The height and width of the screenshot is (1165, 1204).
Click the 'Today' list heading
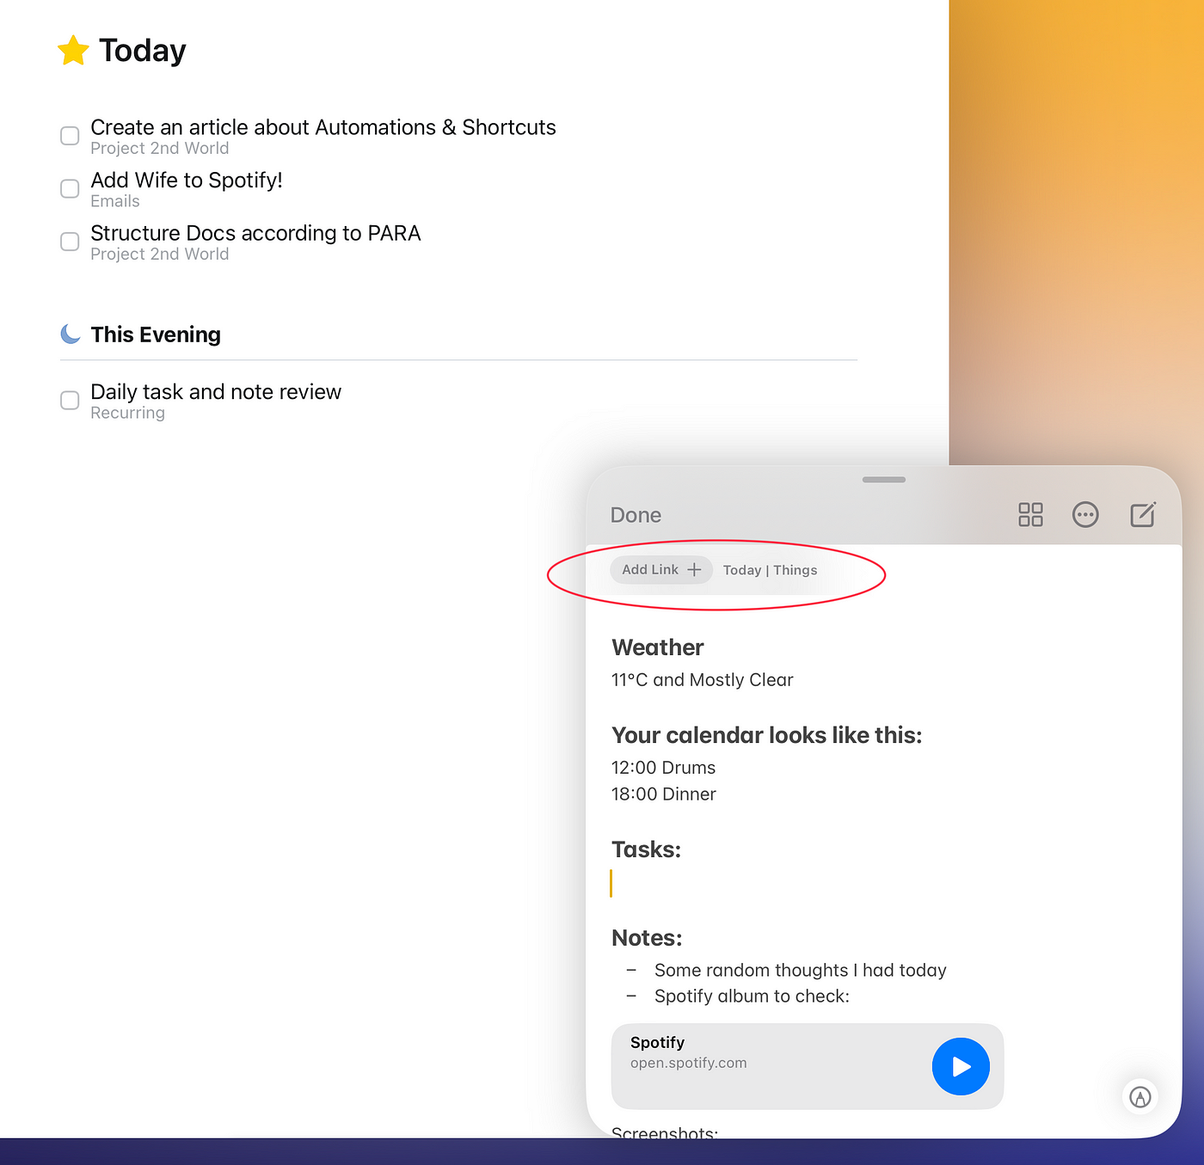click(x=143, y=51)
